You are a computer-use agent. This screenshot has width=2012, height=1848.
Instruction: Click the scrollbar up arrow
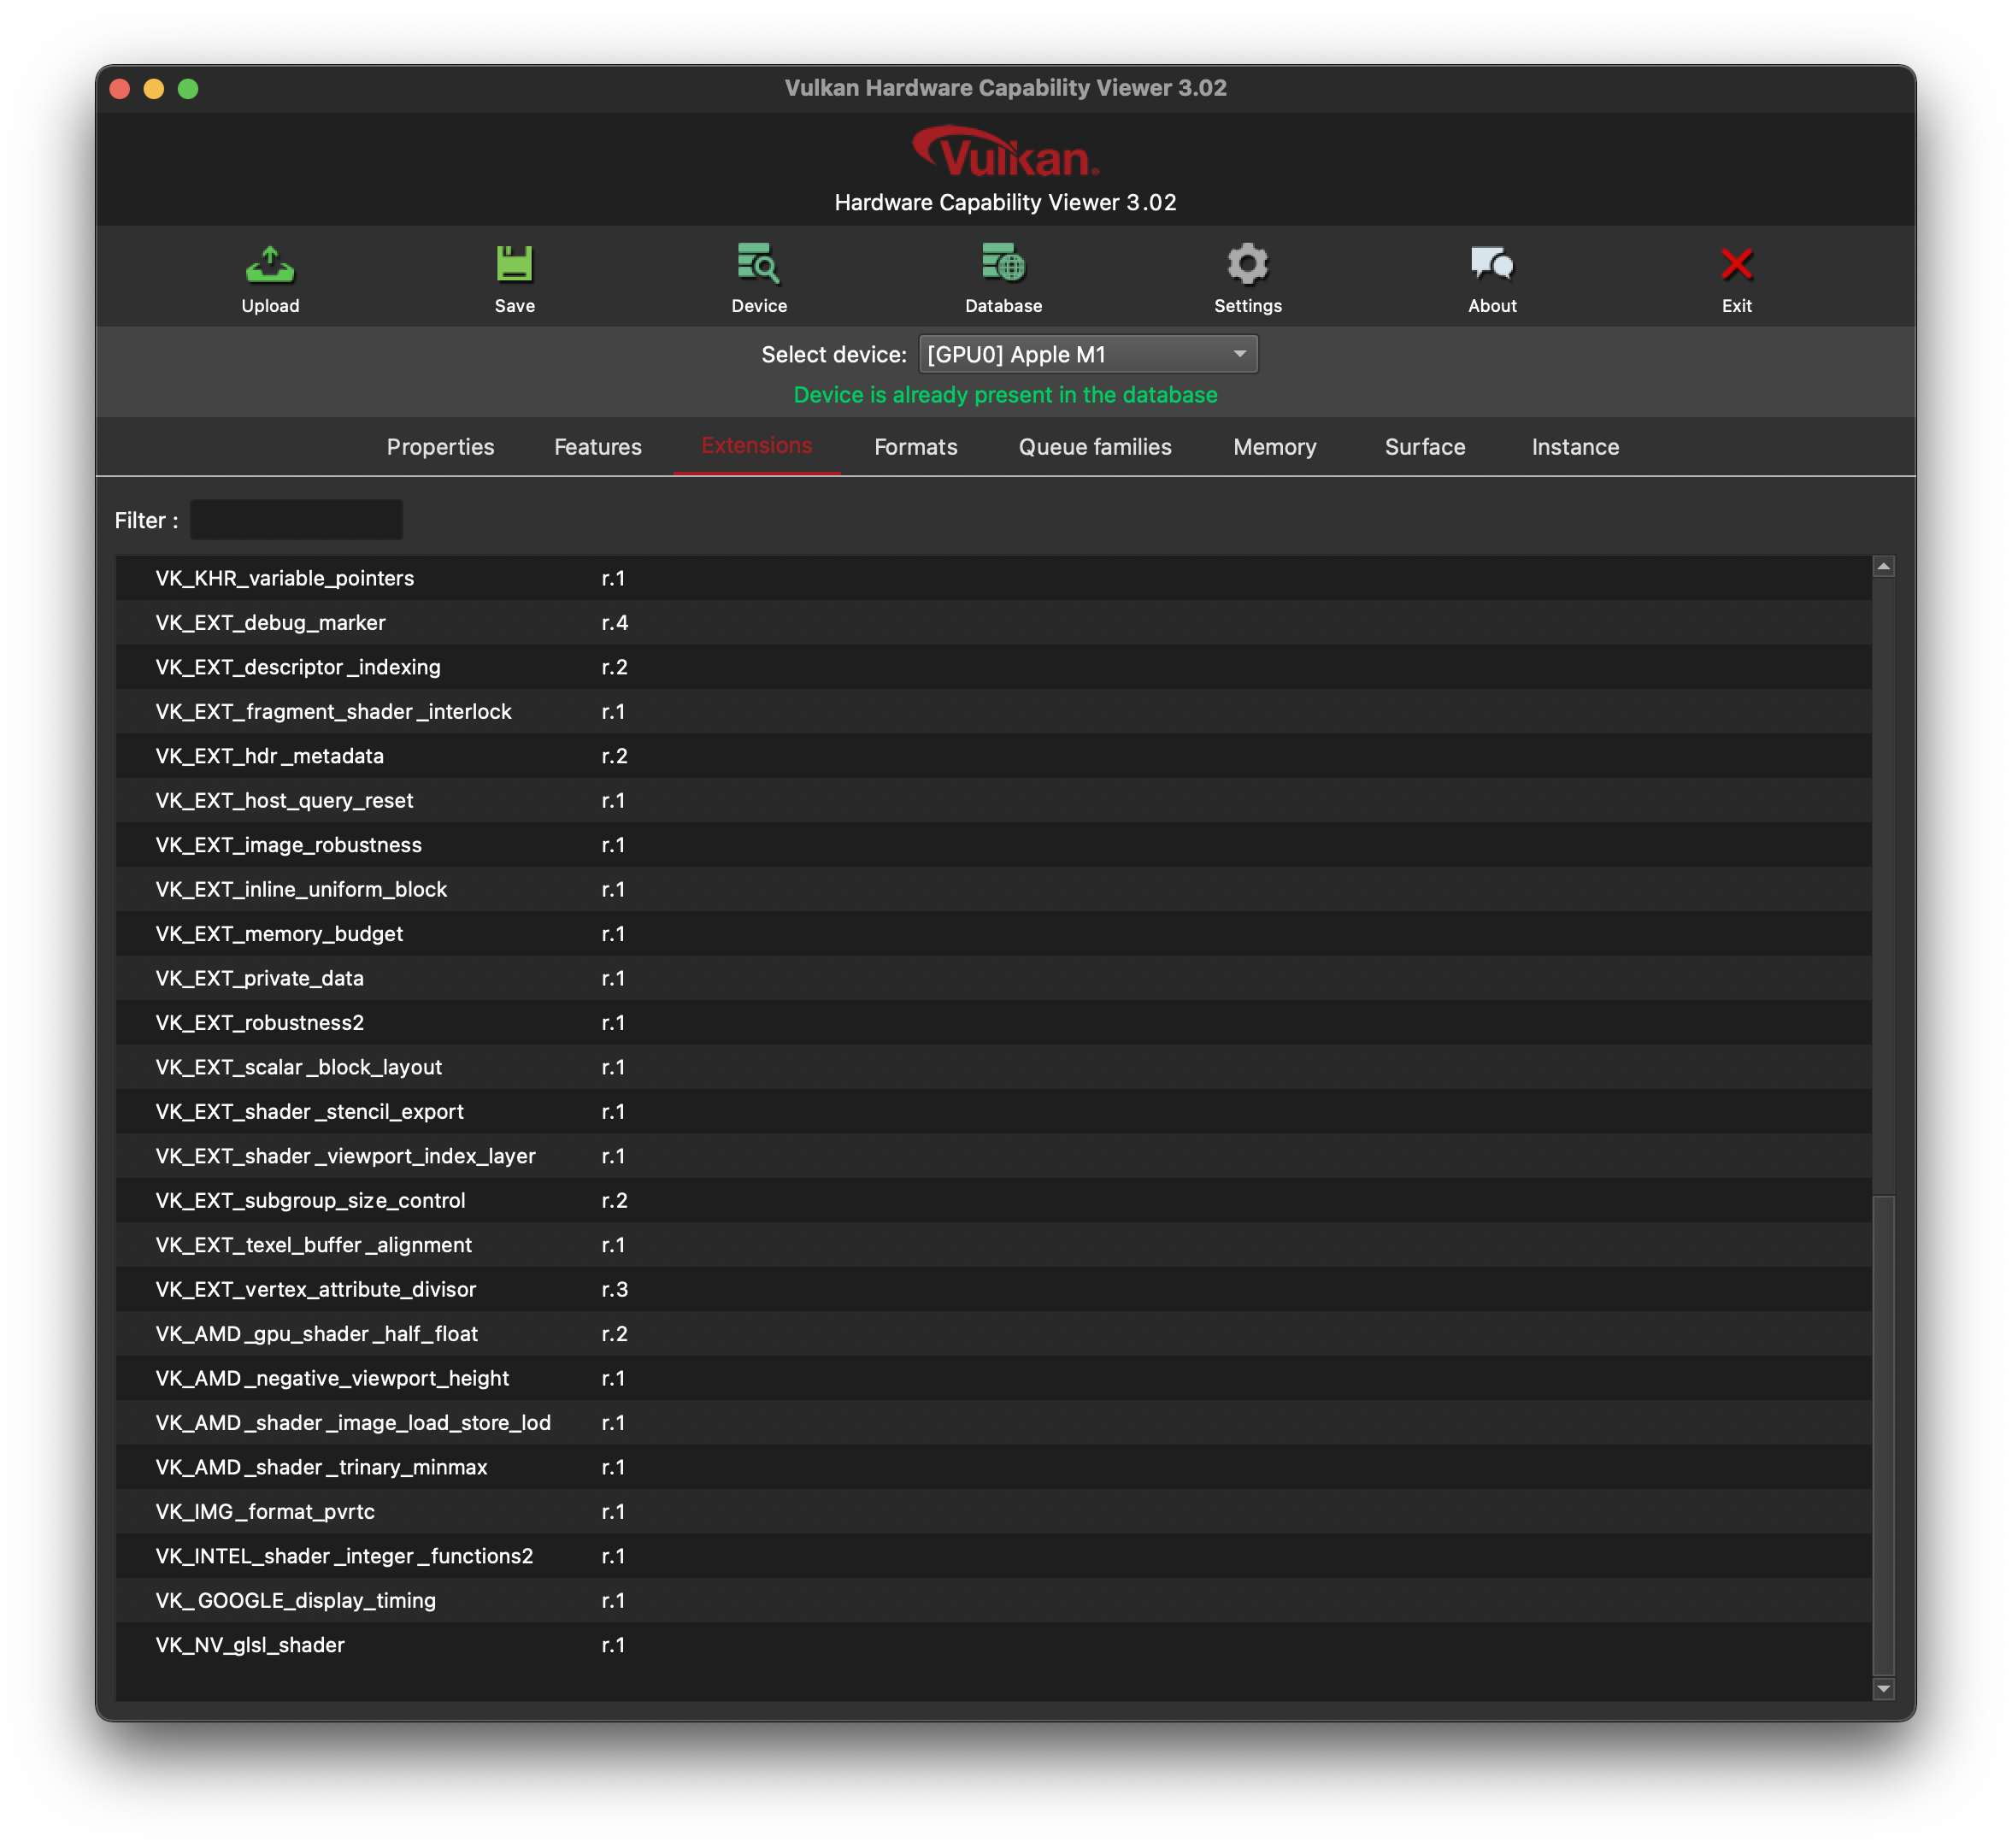[x=1883, y=566]
